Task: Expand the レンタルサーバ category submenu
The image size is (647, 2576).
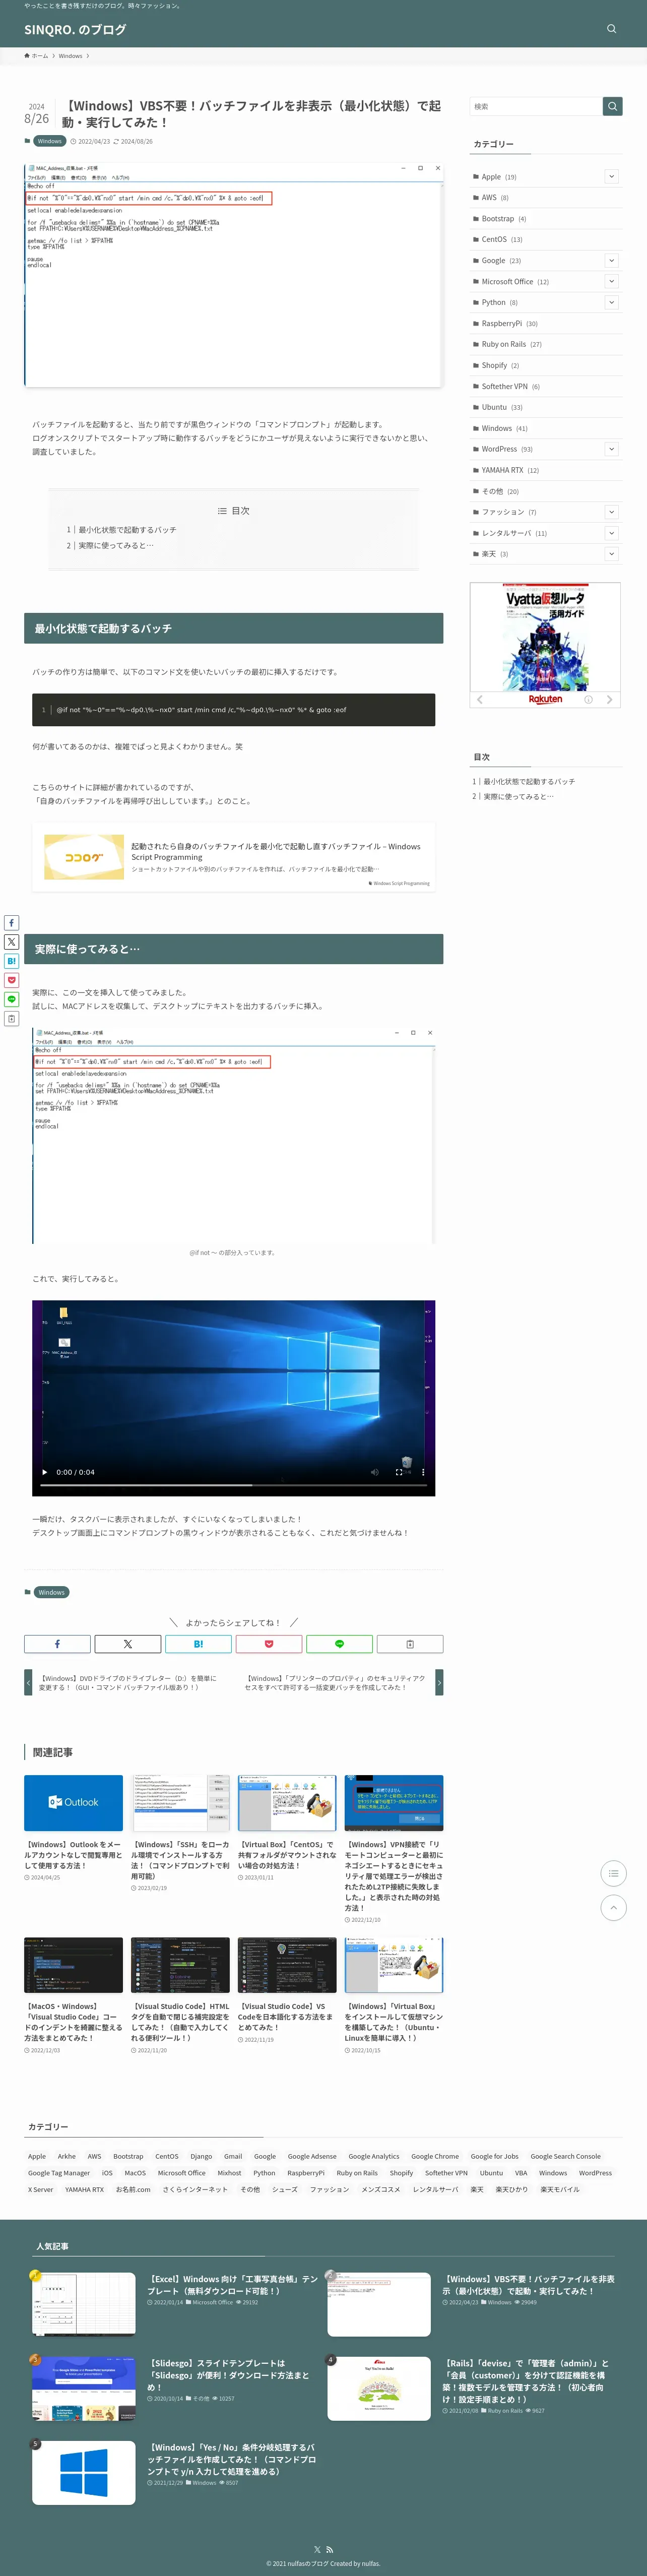Action: click(612, 533)
